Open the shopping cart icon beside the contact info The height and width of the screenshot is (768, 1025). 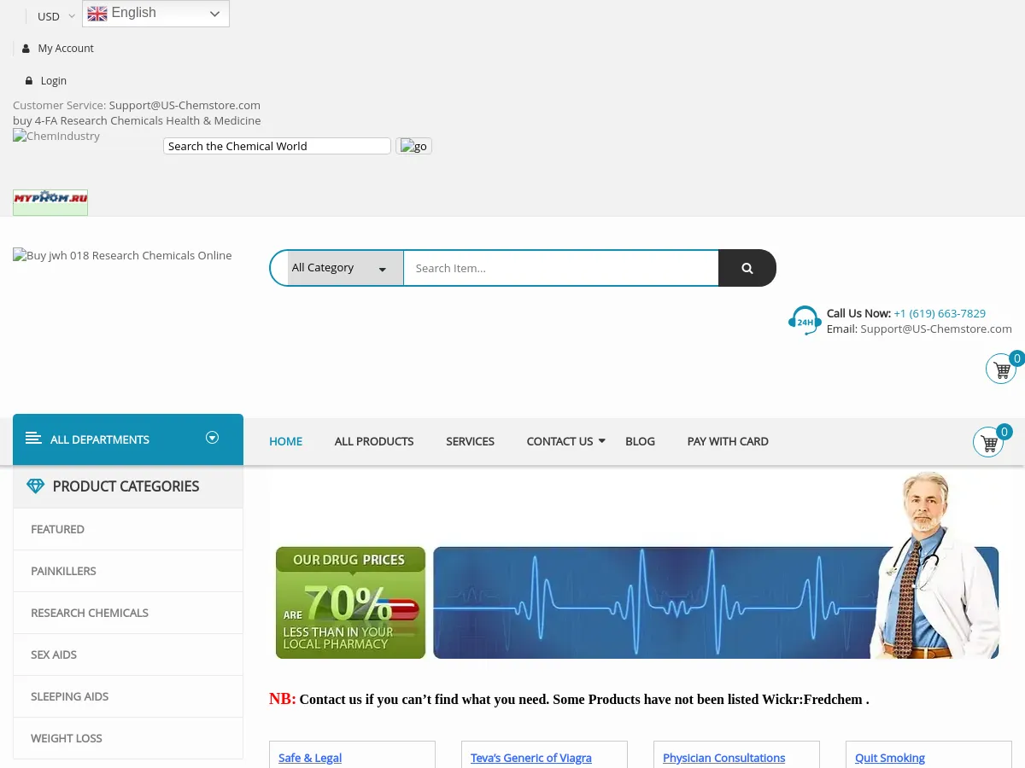1001,369
